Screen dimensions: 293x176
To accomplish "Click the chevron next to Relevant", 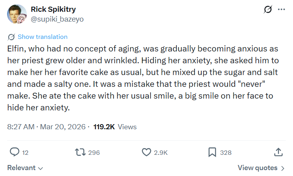I will pos(41,169).
